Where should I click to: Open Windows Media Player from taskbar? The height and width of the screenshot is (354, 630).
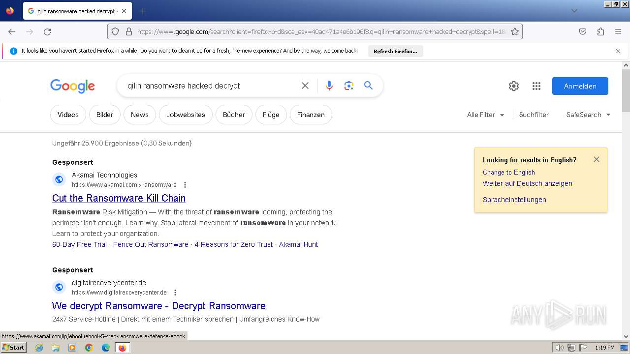tap(72, 348)
